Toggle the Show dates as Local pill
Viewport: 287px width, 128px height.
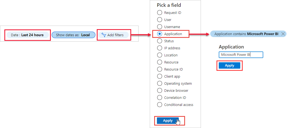click(x=74, y=35)
